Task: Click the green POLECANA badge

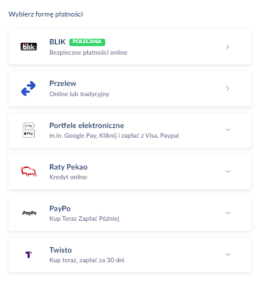Action: pyautogui.click(x=87, y=42)
